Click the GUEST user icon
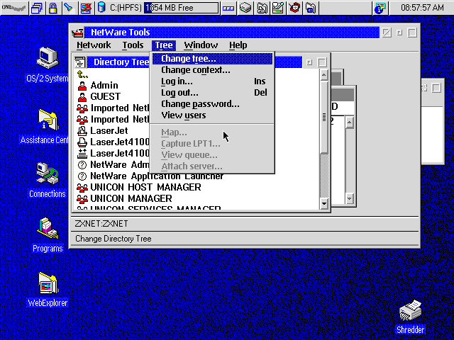Image resolution: width=454 pixels, height=340 pixels. coord(82,97)
